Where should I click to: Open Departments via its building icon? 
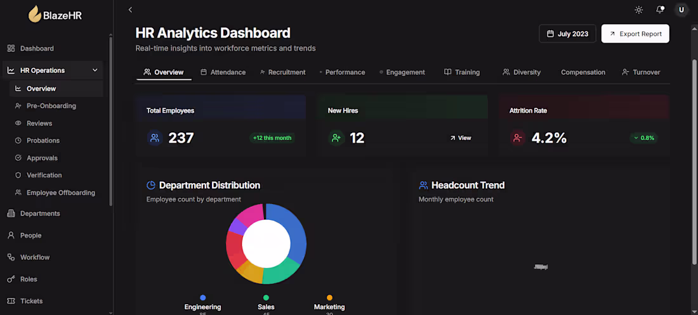pos(11,214)
